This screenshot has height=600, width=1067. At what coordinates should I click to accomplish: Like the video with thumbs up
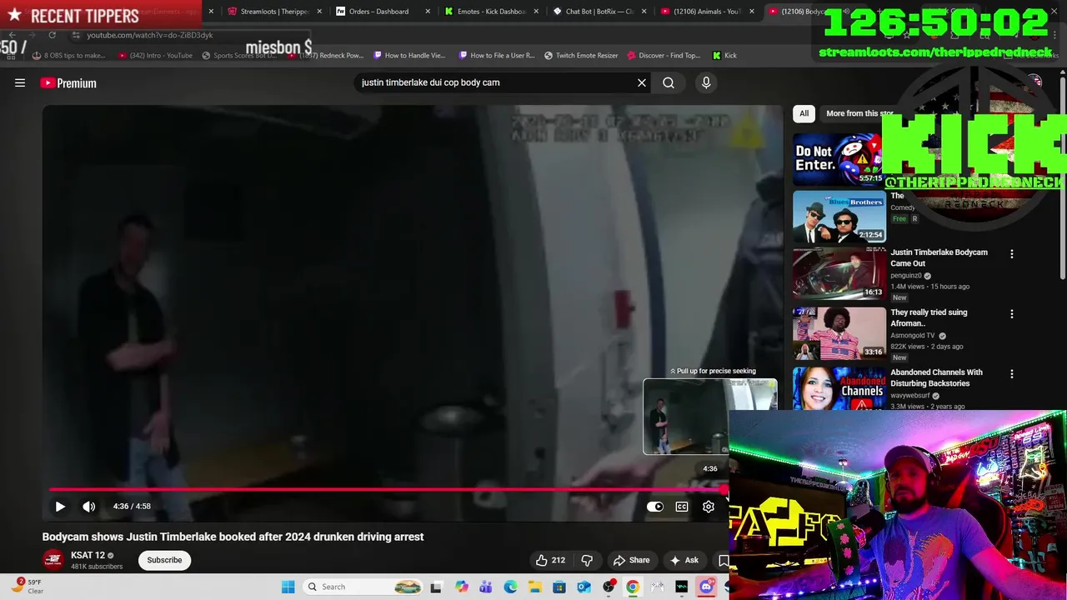550,560
